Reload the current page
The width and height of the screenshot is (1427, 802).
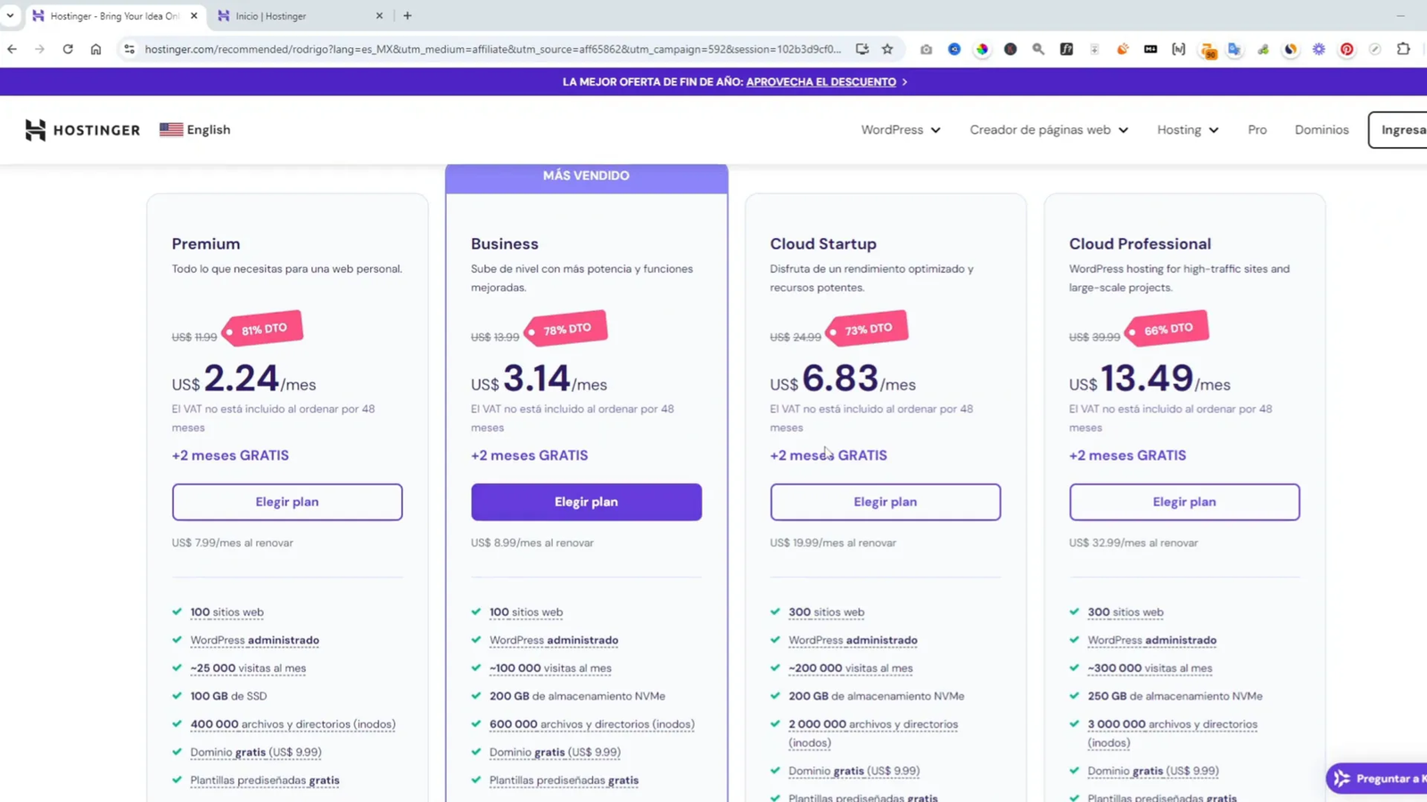[68, 49]
